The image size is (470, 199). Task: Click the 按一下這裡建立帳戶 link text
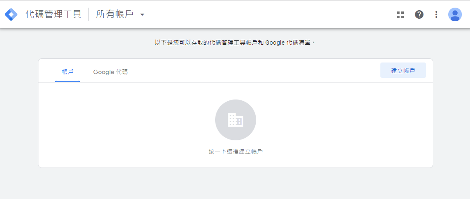(x=236, y=151)
